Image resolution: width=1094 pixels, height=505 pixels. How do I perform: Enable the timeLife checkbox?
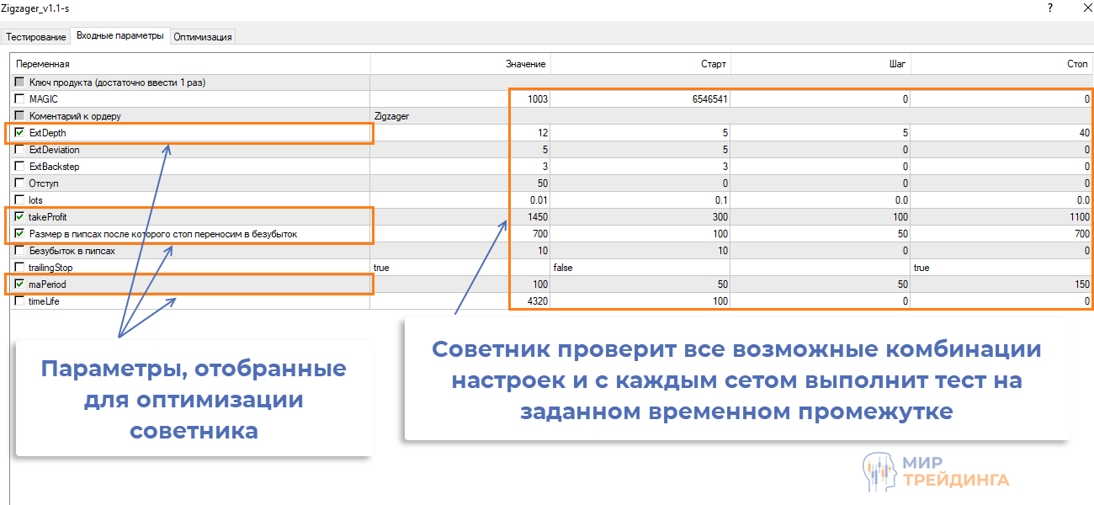pos(20,301)
